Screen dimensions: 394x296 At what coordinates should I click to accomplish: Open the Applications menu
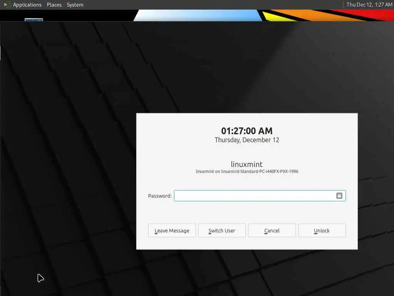click(27, 5)
